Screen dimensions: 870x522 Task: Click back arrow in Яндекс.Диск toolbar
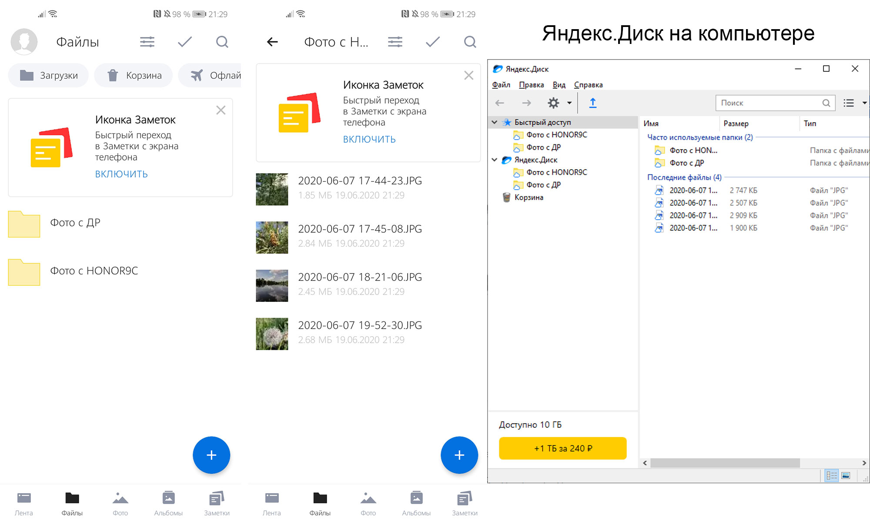pos(500,103)
